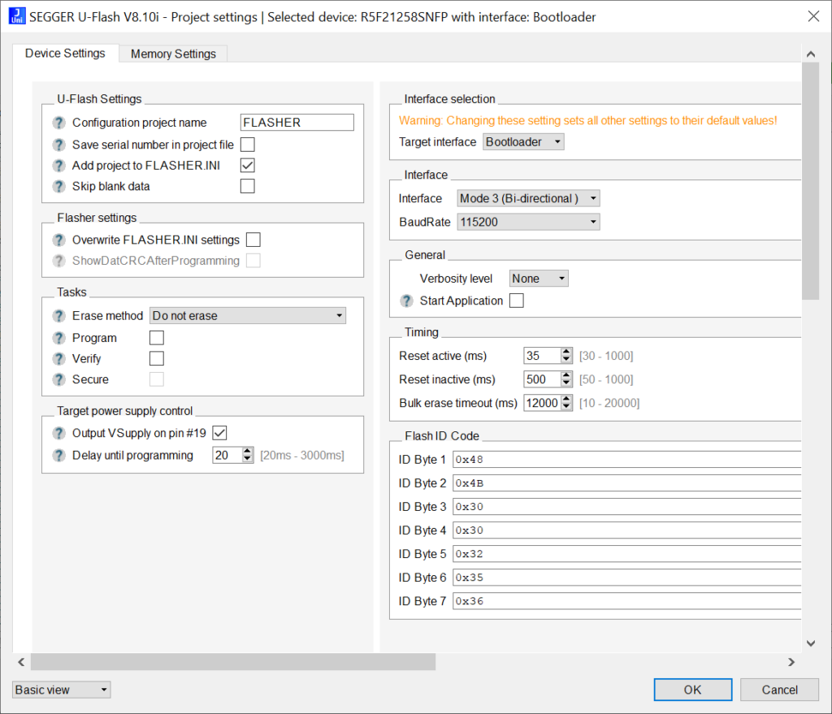Click help icon for Output VSupply on pin #19

[x=58, y=433]
